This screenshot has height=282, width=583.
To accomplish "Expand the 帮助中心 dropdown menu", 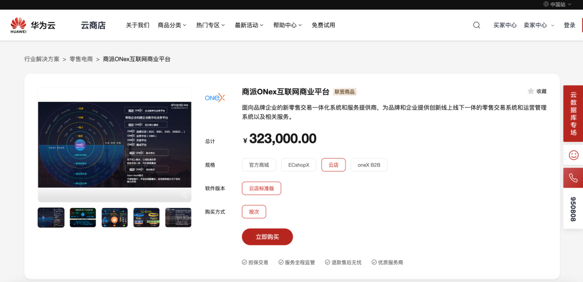I will pyautogui.click(x=287, y=25).
